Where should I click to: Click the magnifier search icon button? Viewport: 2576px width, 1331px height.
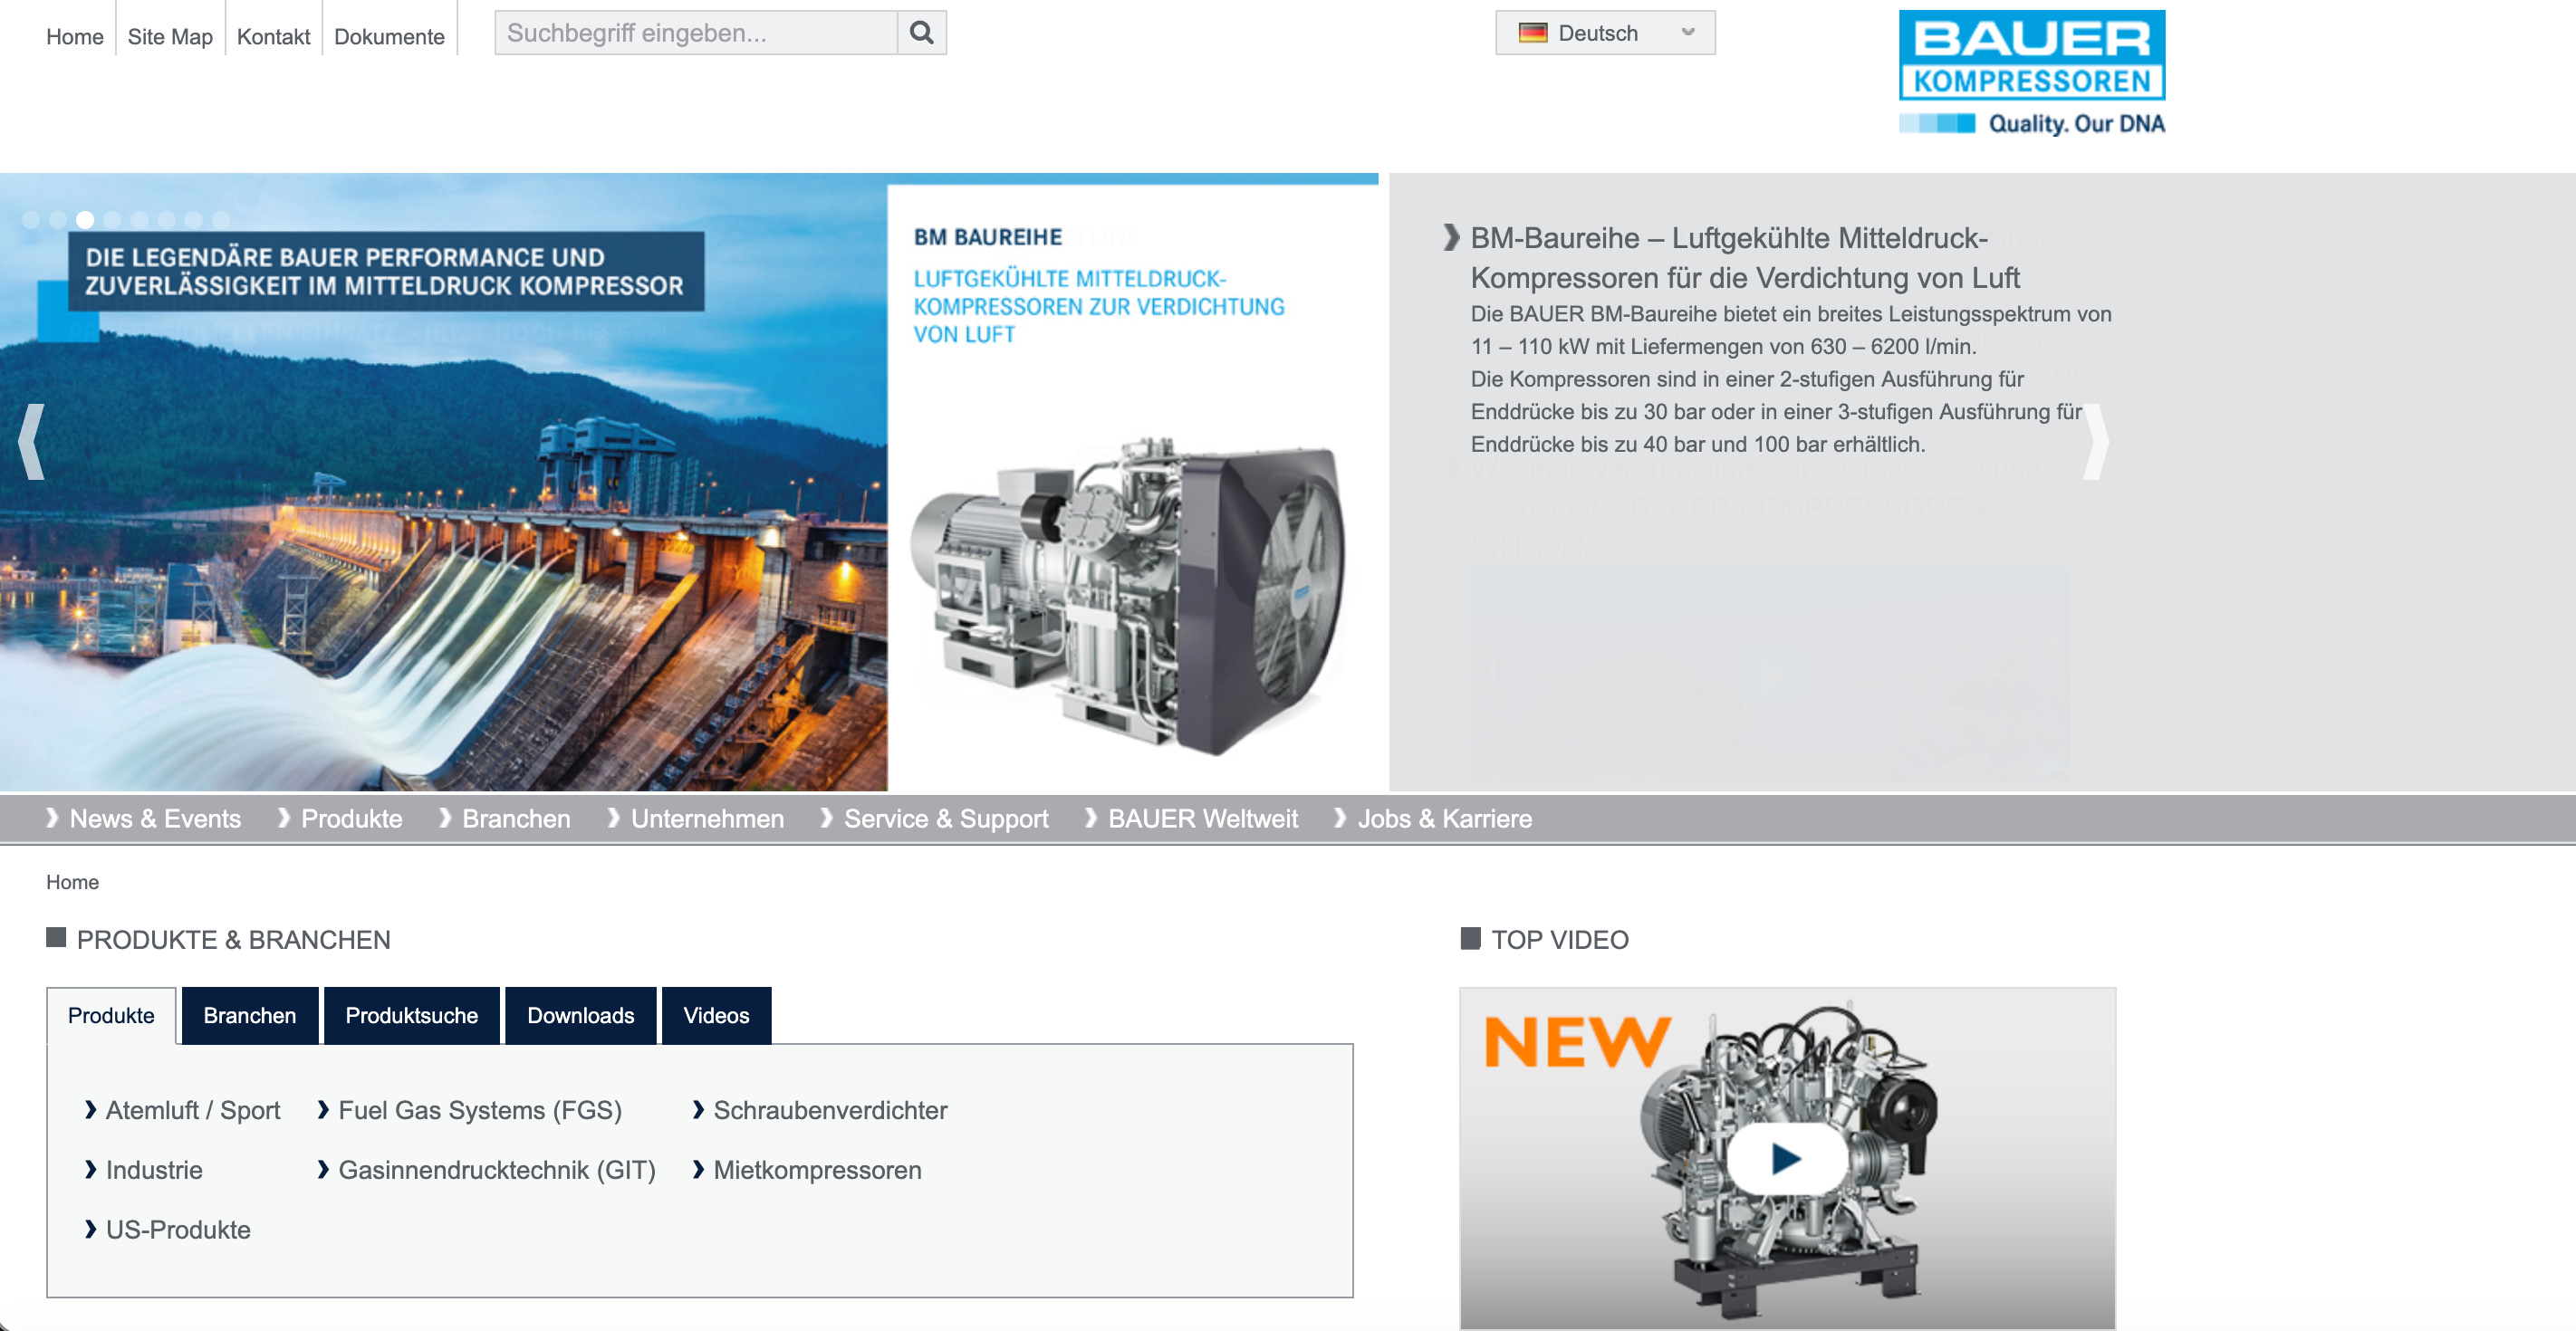[921, 33]
